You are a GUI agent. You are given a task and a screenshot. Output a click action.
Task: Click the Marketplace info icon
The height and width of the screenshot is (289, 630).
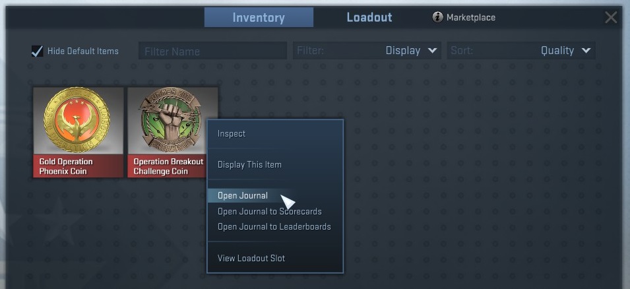[437, 17]
